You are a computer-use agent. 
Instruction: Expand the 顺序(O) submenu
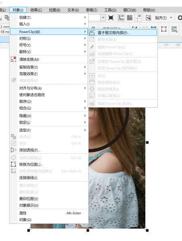49,102
